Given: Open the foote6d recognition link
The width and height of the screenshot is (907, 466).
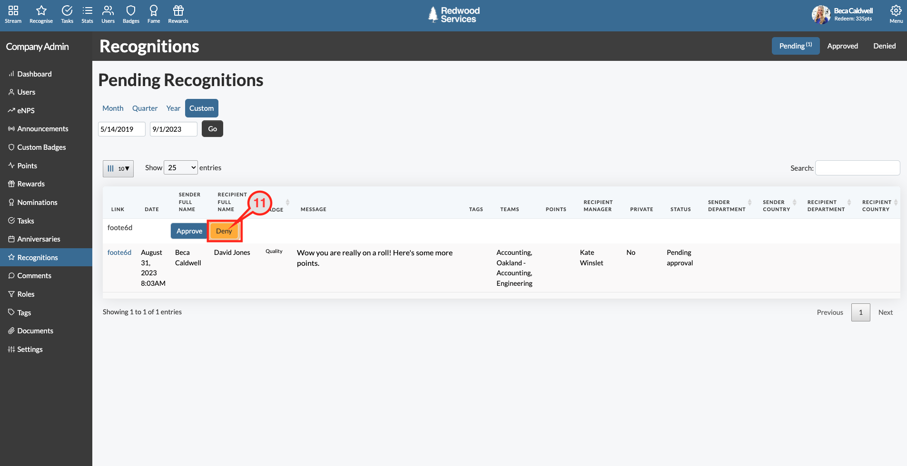Looking at the screenshot, I should (119, 252).
